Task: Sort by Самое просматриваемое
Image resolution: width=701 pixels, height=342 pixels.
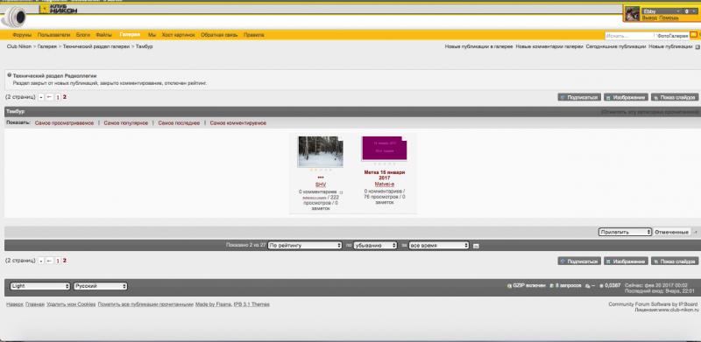Action: (x=64, y=122)
